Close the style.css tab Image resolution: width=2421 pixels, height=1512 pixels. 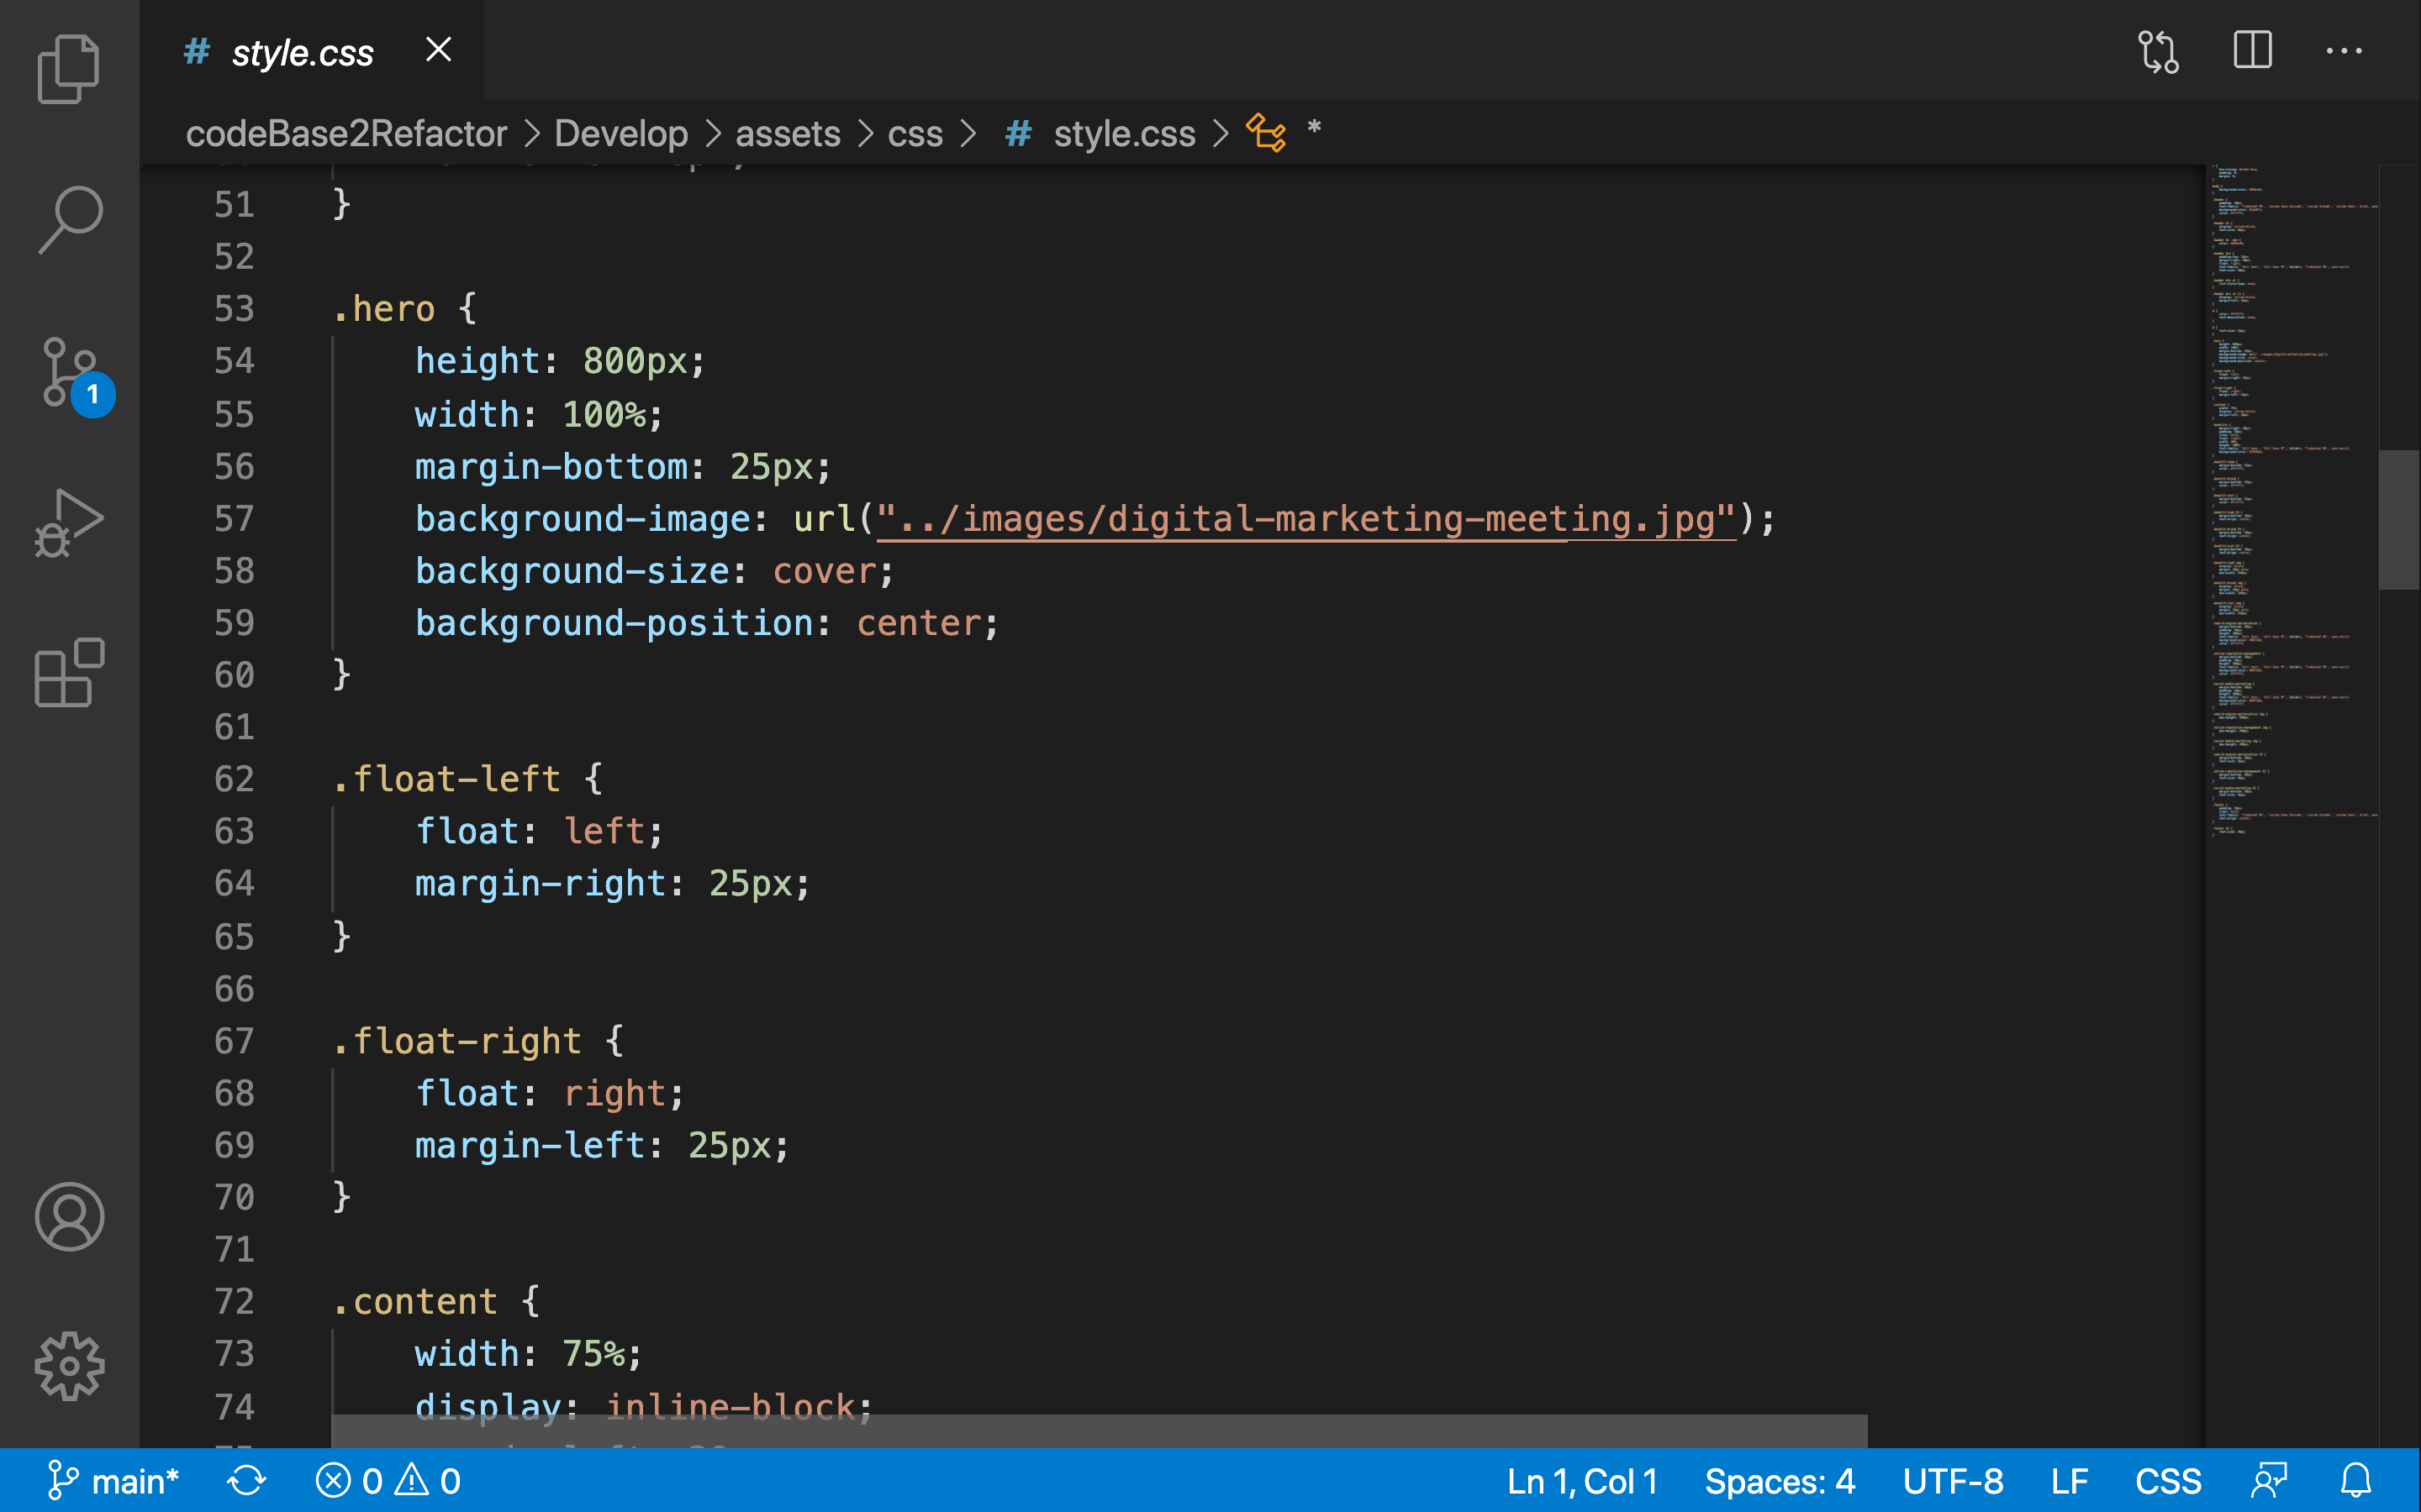(438, 50)
